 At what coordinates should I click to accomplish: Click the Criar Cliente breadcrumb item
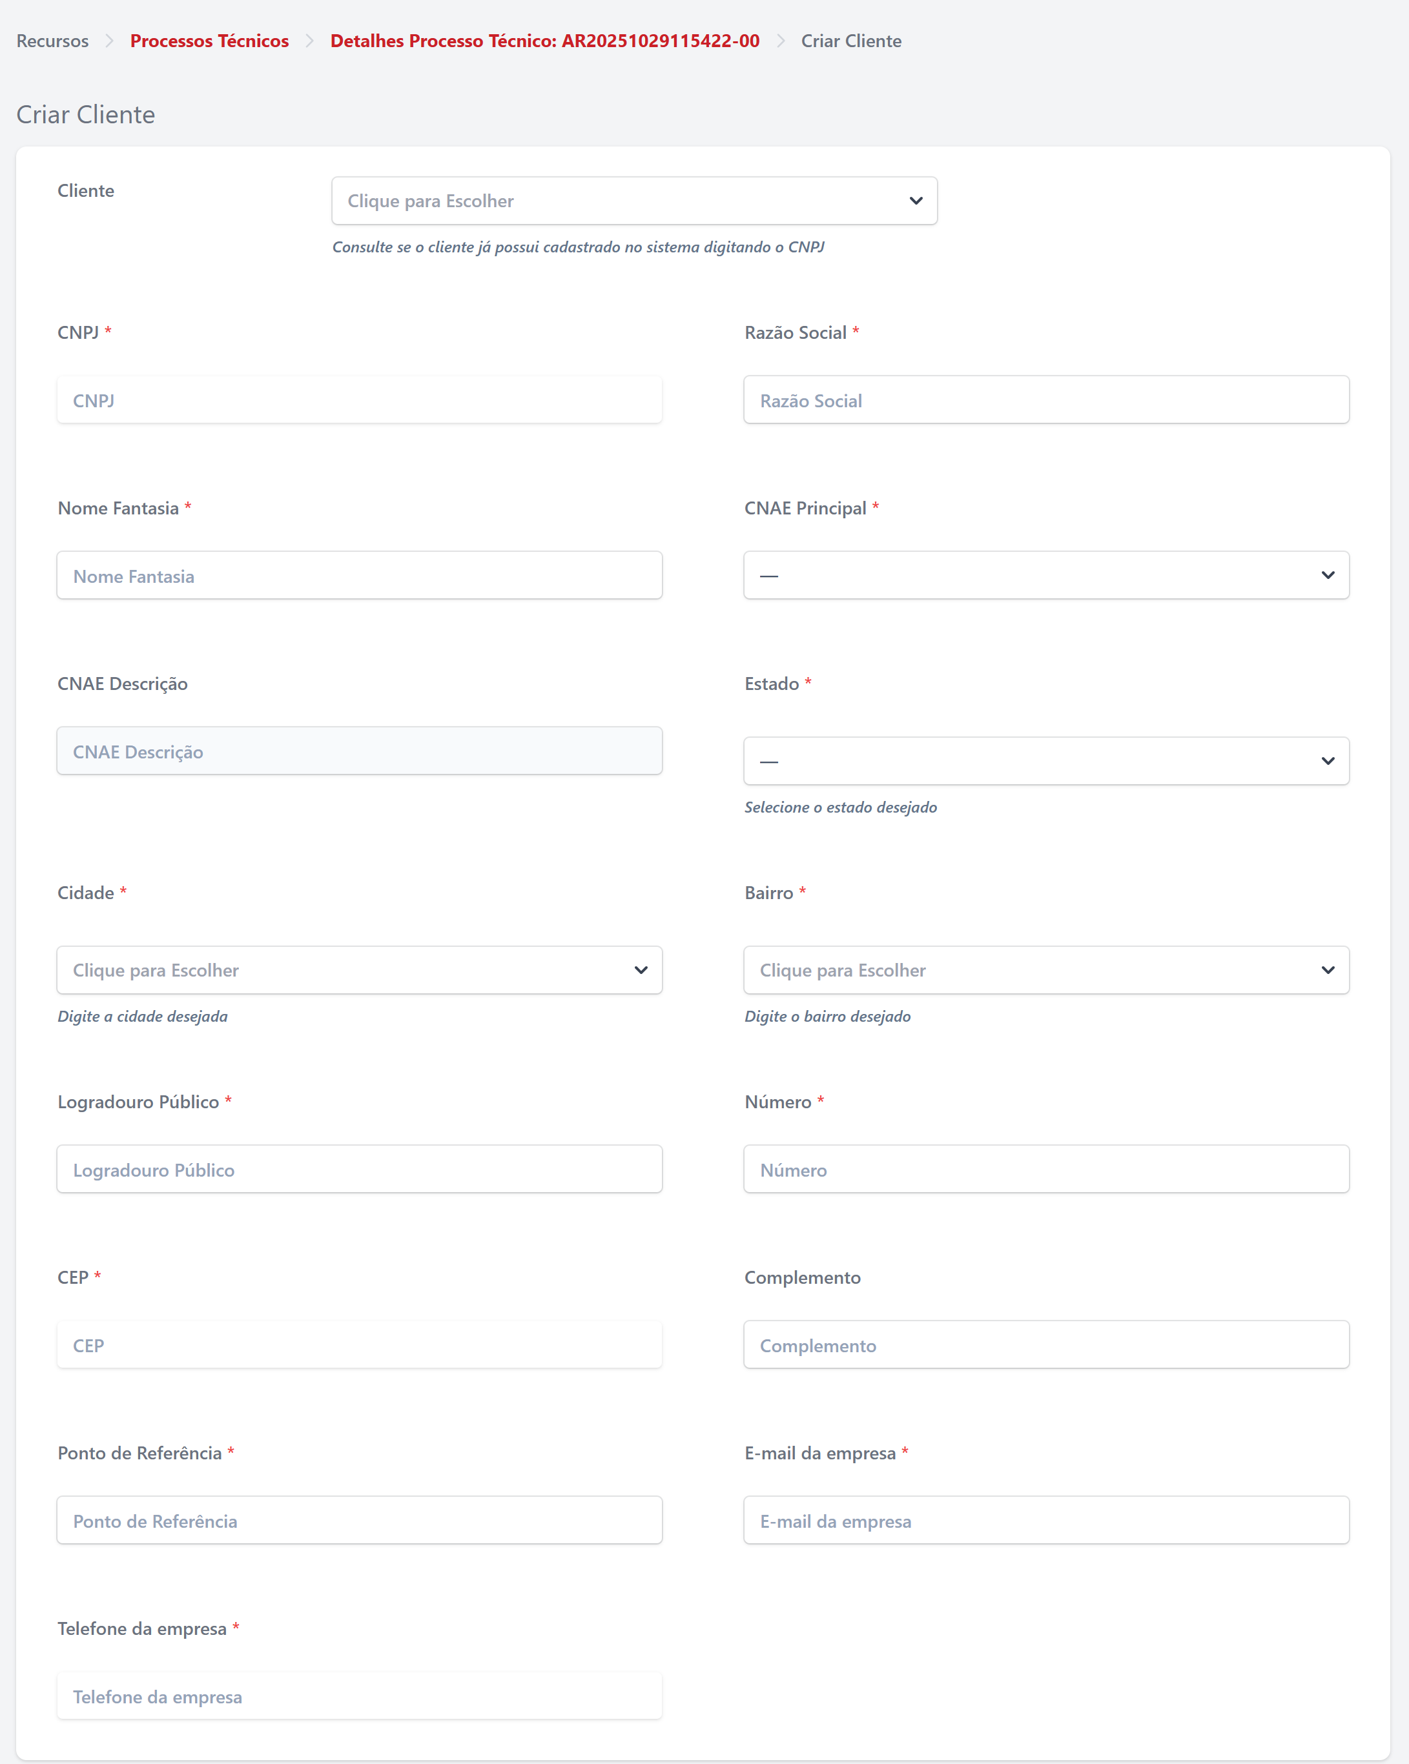tap(850, 41)
